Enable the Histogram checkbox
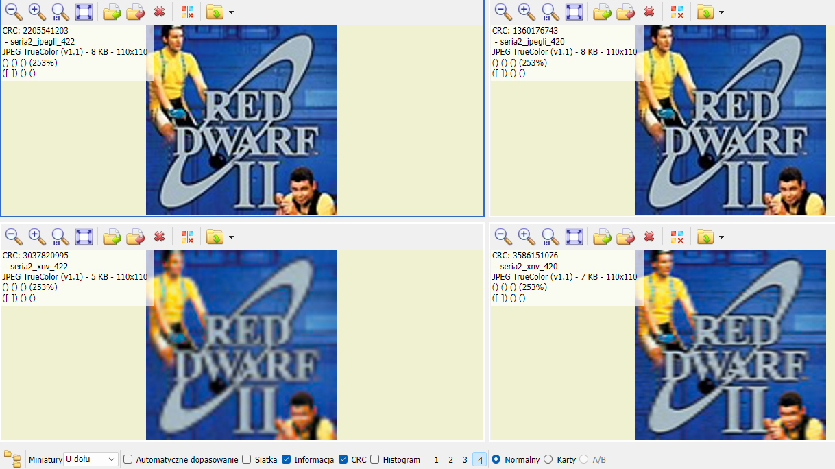 click(375, 459)
